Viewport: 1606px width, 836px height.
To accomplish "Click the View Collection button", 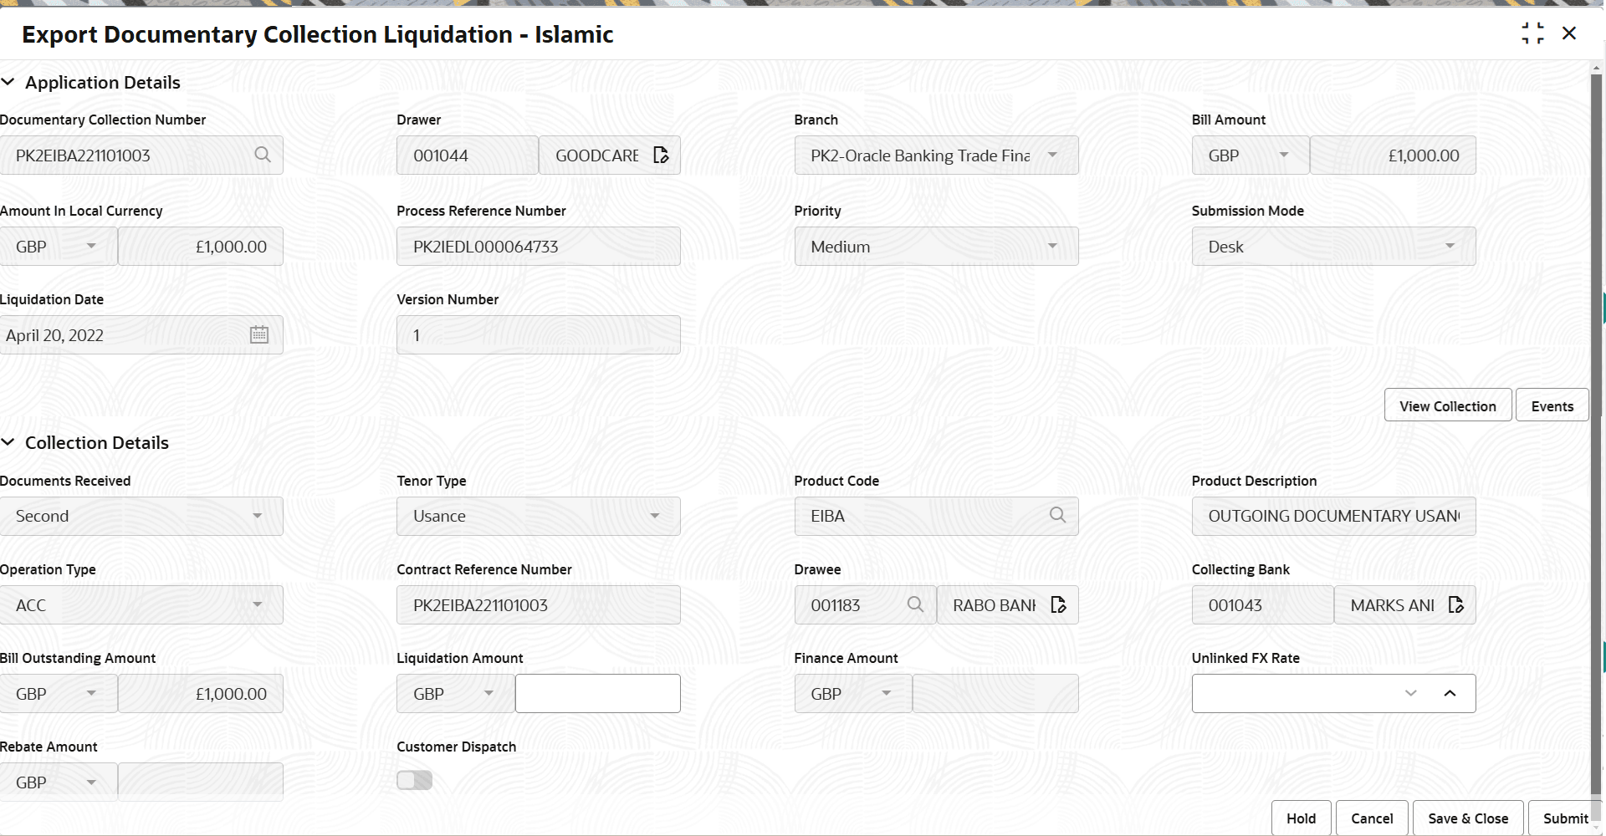I will [1447, 405].
